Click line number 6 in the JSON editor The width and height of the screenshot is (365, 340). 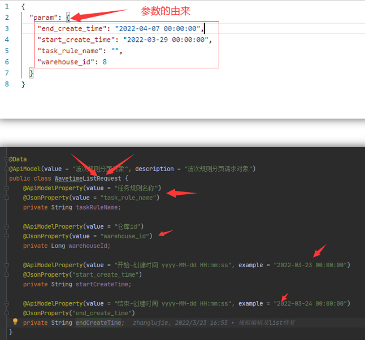tap(7, 62)
